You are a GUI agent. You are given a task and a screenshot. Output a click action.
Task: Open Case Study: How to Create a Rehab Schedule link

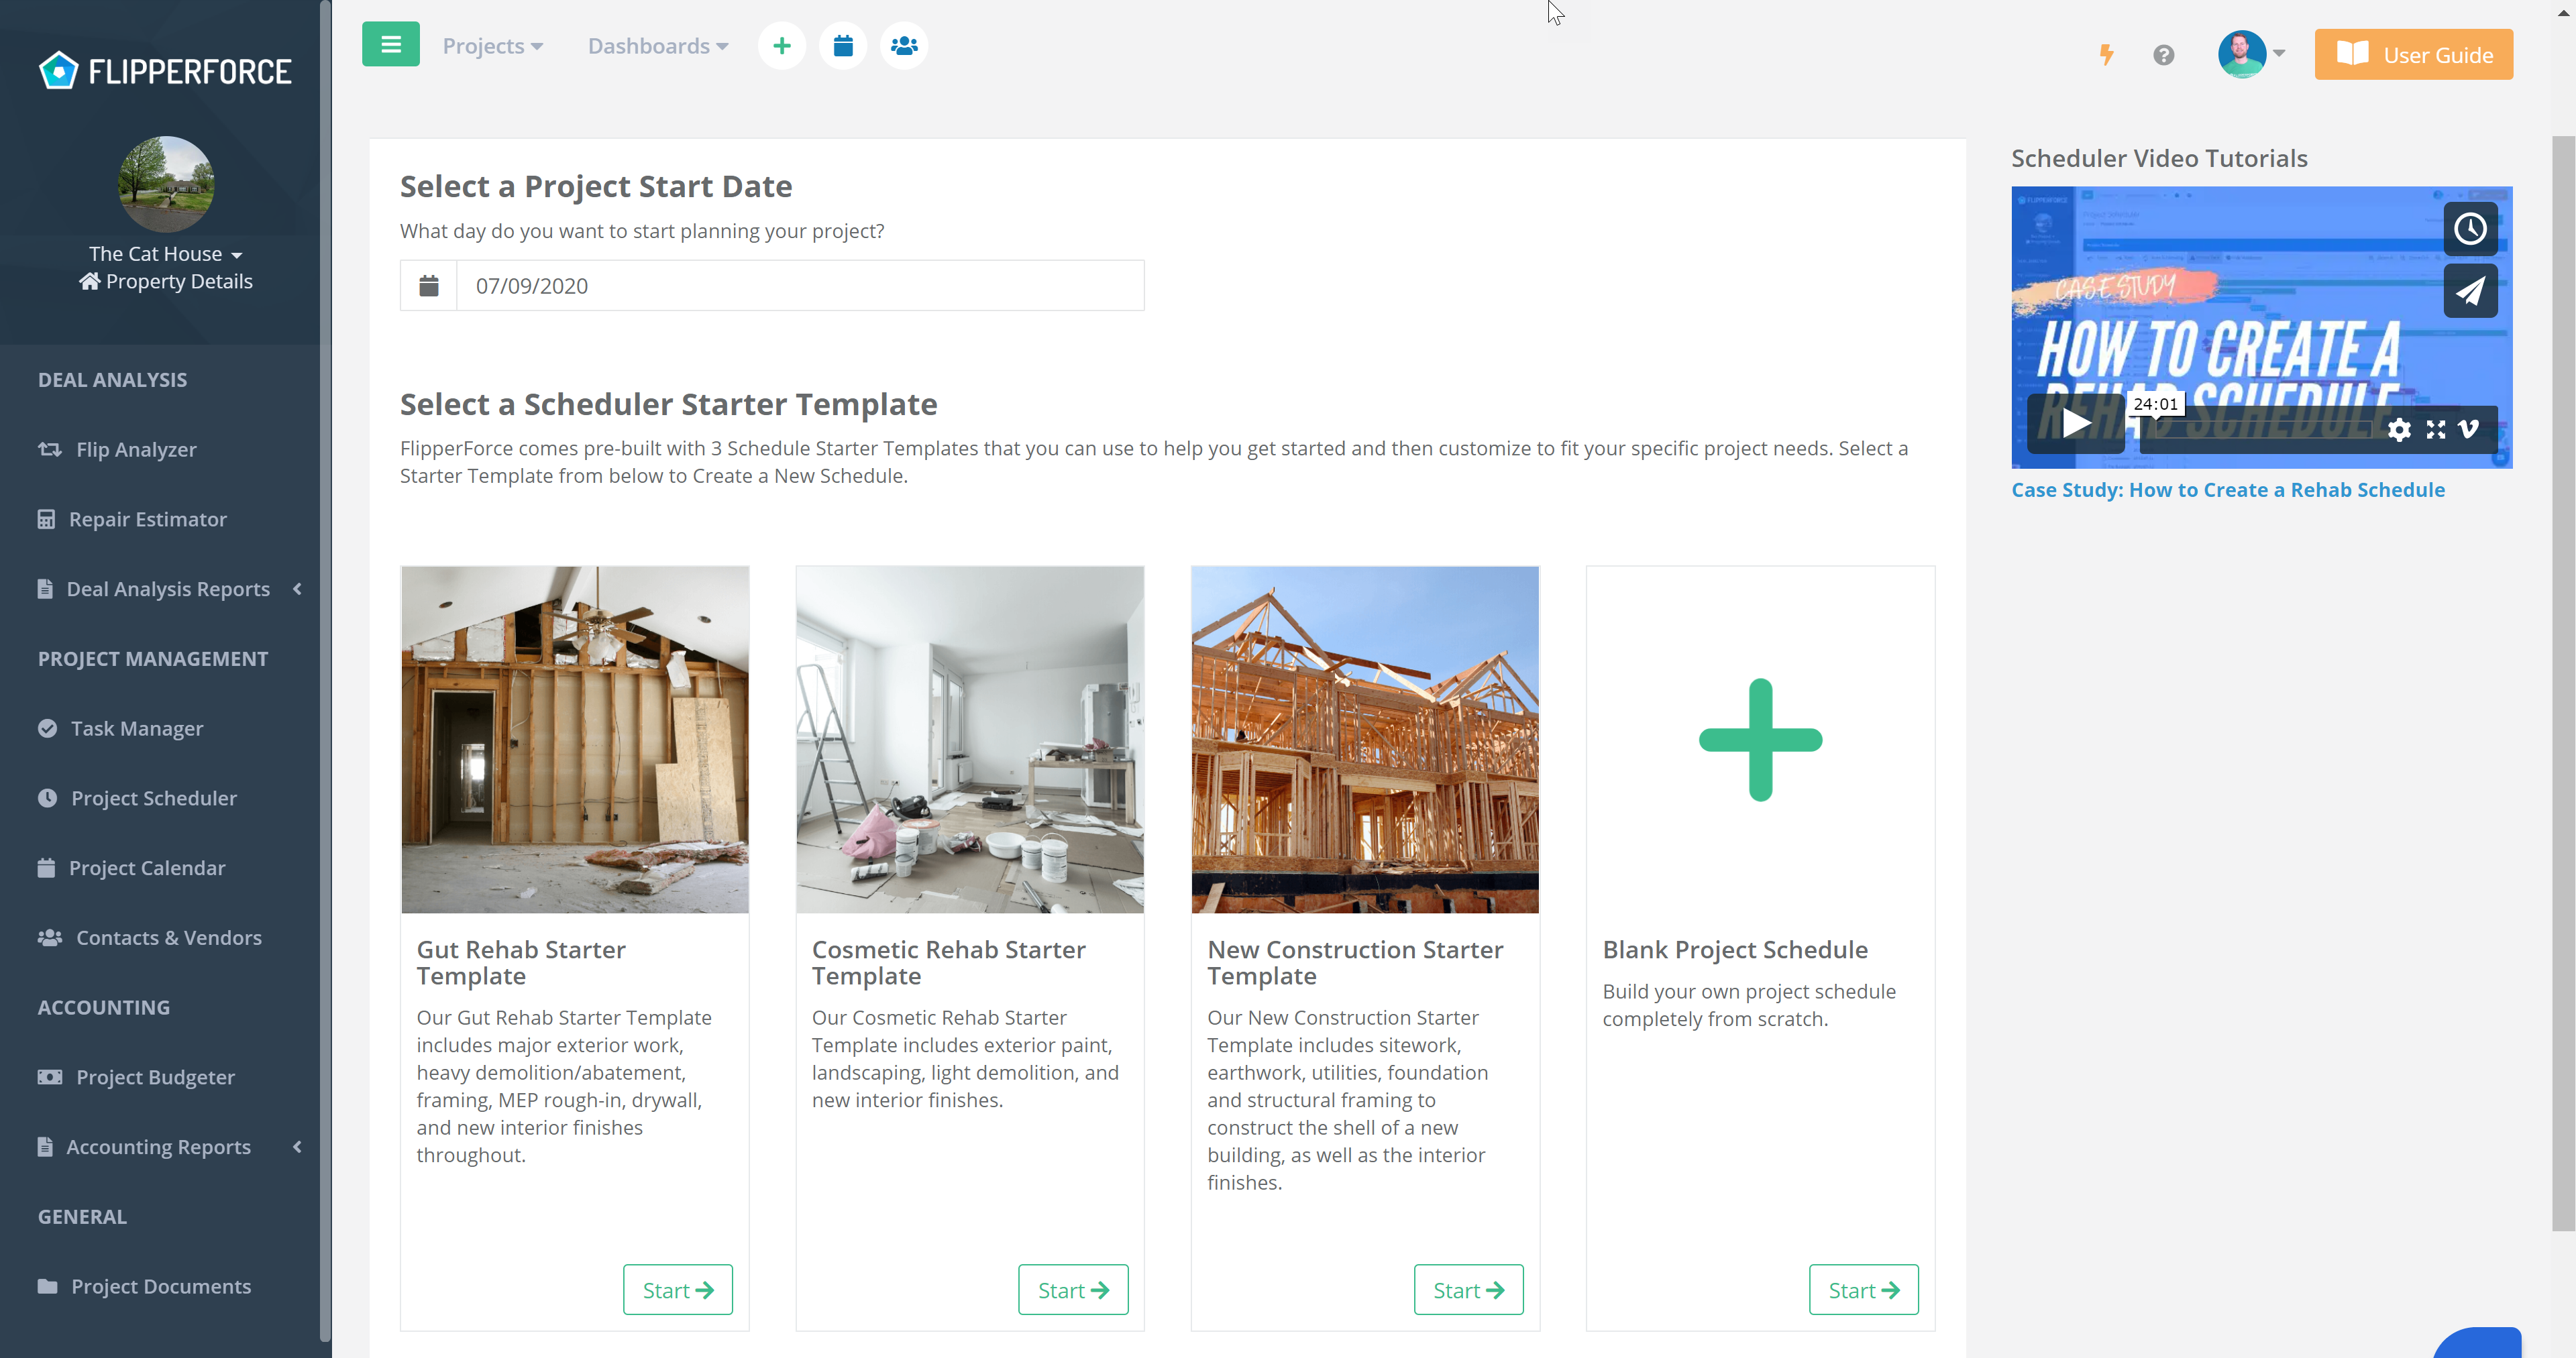click(2228, 490)
